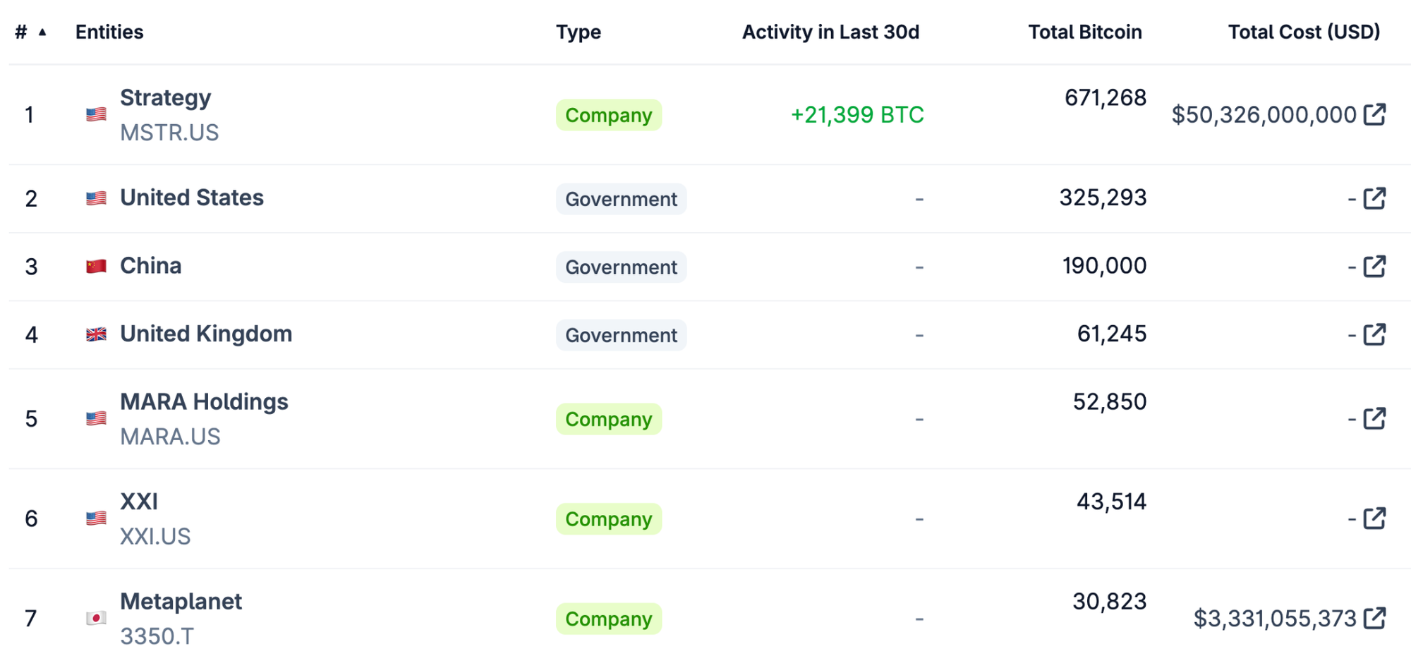This screenshot has height=668, width=1411.
Task: Click the MARA Holdings entity name
Action: [204, 402]
